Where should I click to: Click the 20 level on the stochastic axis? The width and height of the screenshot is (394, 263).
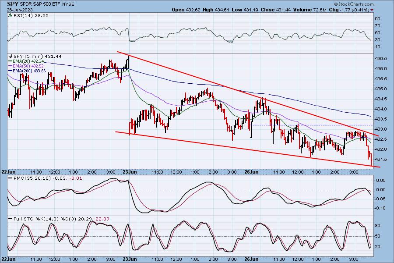pyautogui.click(x=378, y=247)
